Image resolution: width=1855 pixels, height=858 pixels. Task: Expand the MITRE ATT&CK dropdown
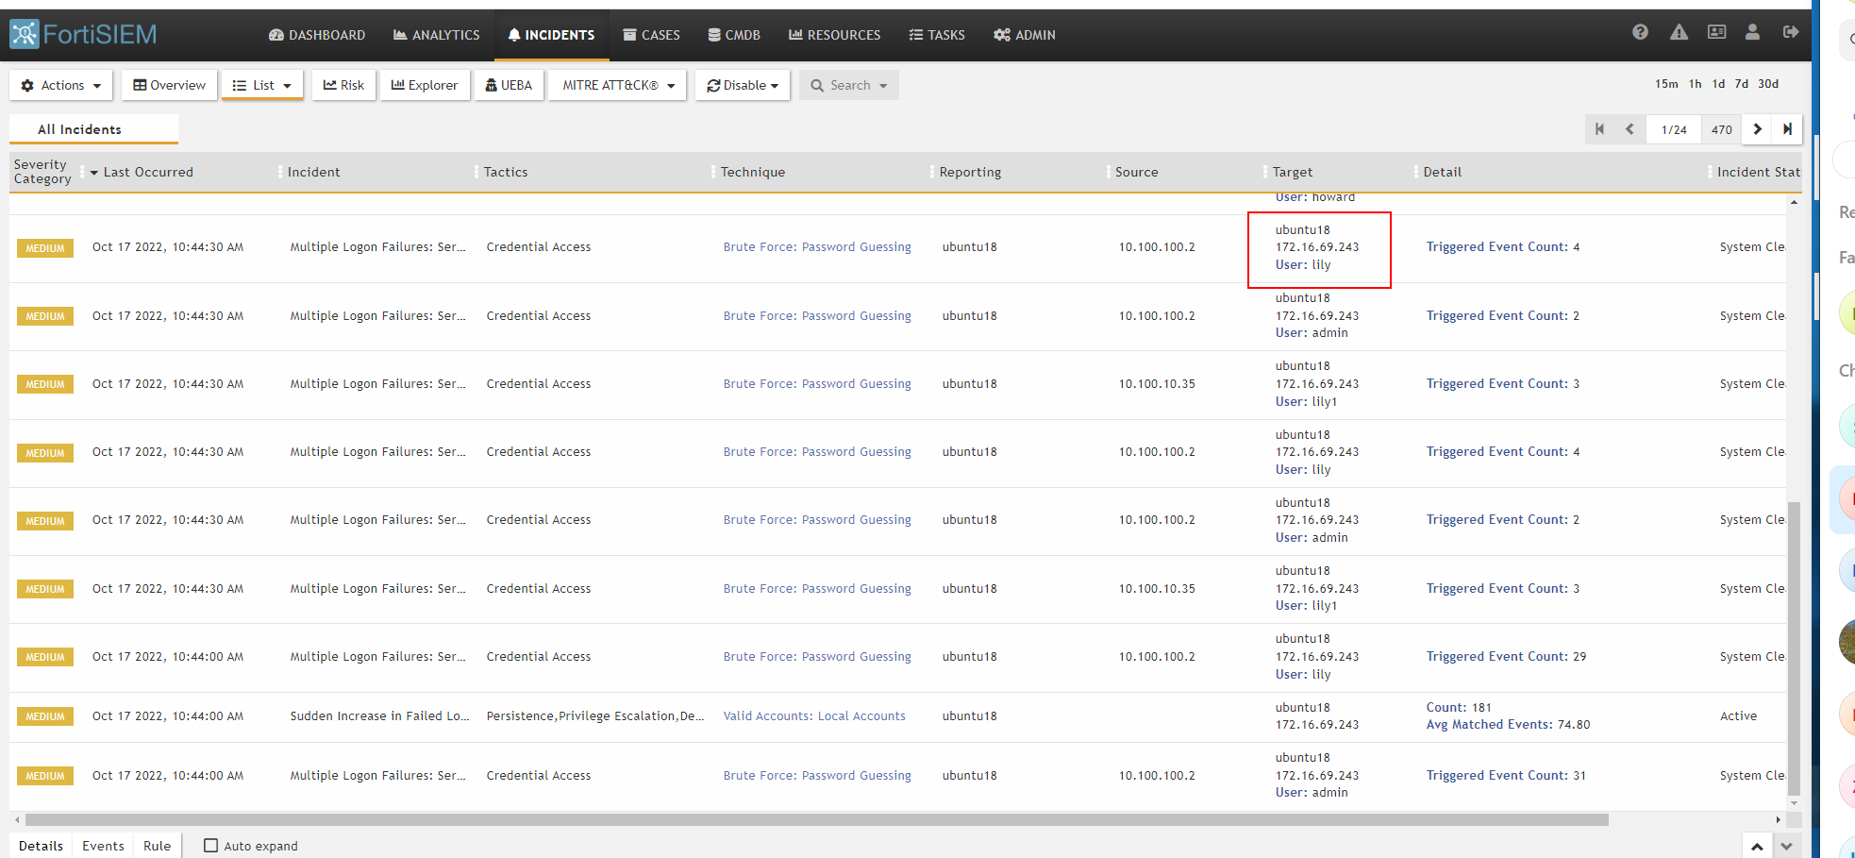point(616,85)
